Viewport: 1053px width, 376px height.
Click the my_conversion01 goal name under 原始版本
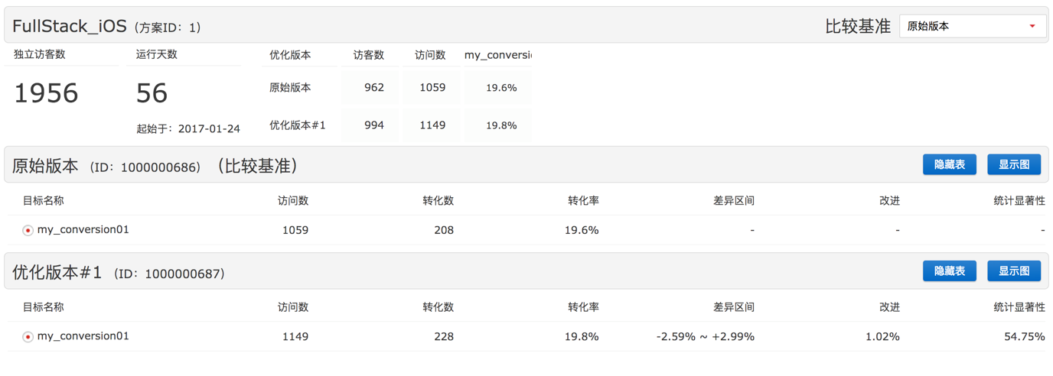coord(83,229)
